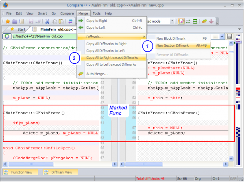
Task: Click the right pane vertical scrollbar down arrow
Action: (x=231, y=159)
